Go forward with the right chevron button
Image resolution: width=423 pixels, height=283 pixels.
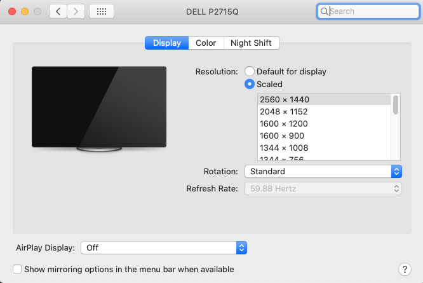coord(76,11)
